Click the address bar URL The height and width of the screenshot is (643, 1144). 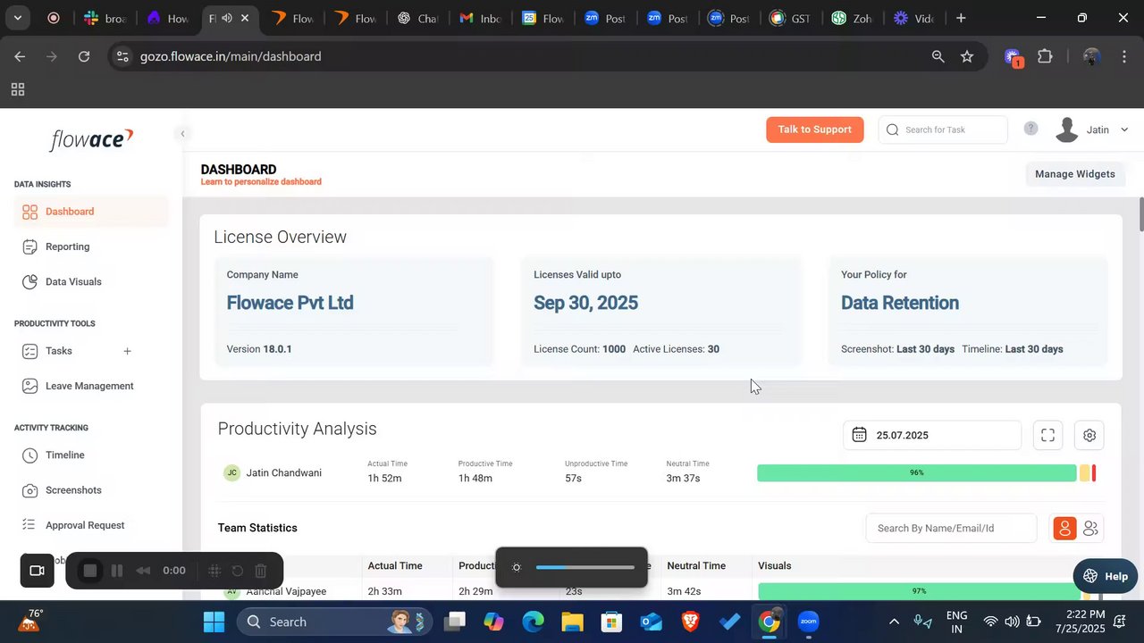[231, 56]
